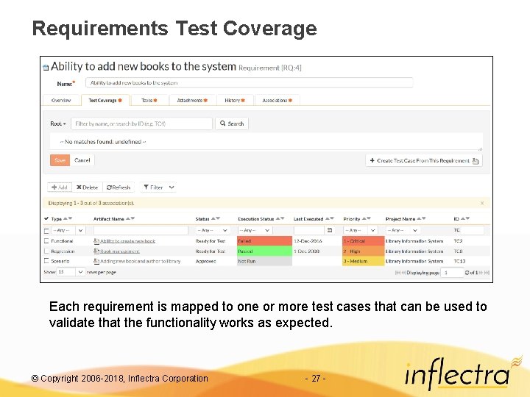
Task: Dismiss the Displaying associations banner
Action: (482, 203)
